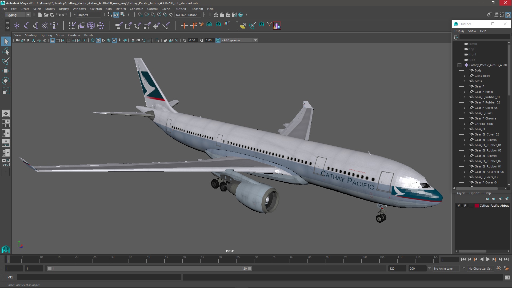This screenshot has width=512, height=288.
Task: Toggle textured display viewport button
Action: (x=114, y=40)
